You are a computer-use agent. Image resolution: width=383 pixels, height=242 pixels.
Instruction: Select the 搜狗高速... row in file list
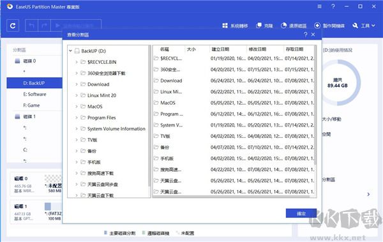pyautogui.click(x=234, y=170)
